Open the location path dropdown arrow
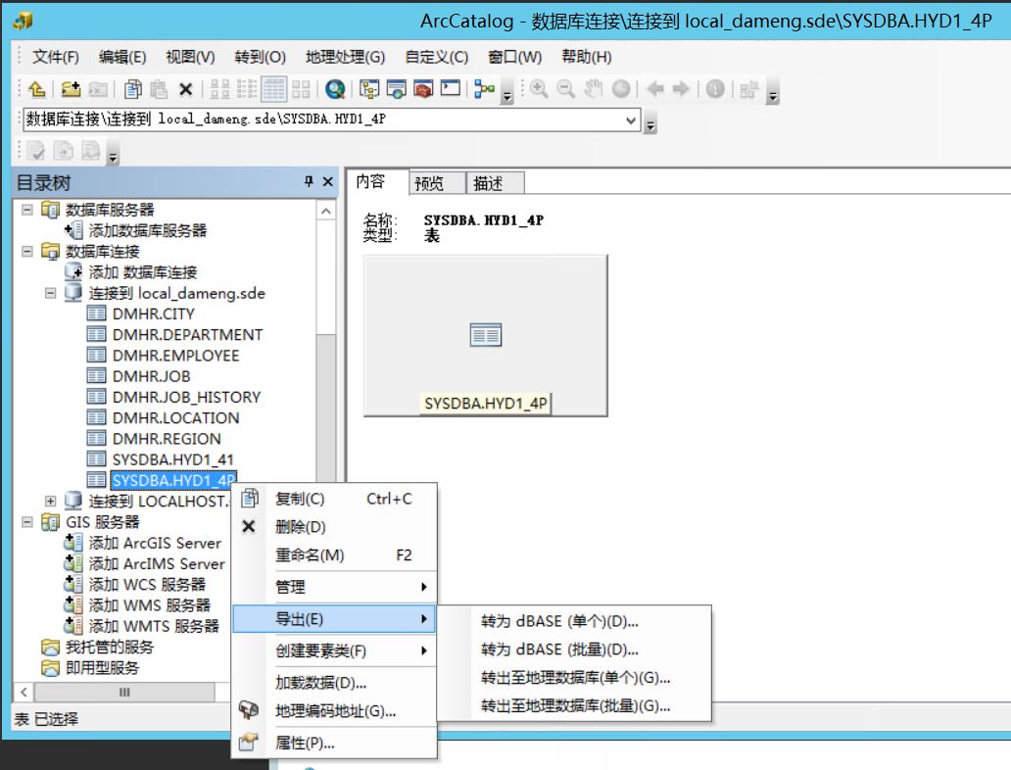This screenshot has width=1011, height=770. (632, 120)
